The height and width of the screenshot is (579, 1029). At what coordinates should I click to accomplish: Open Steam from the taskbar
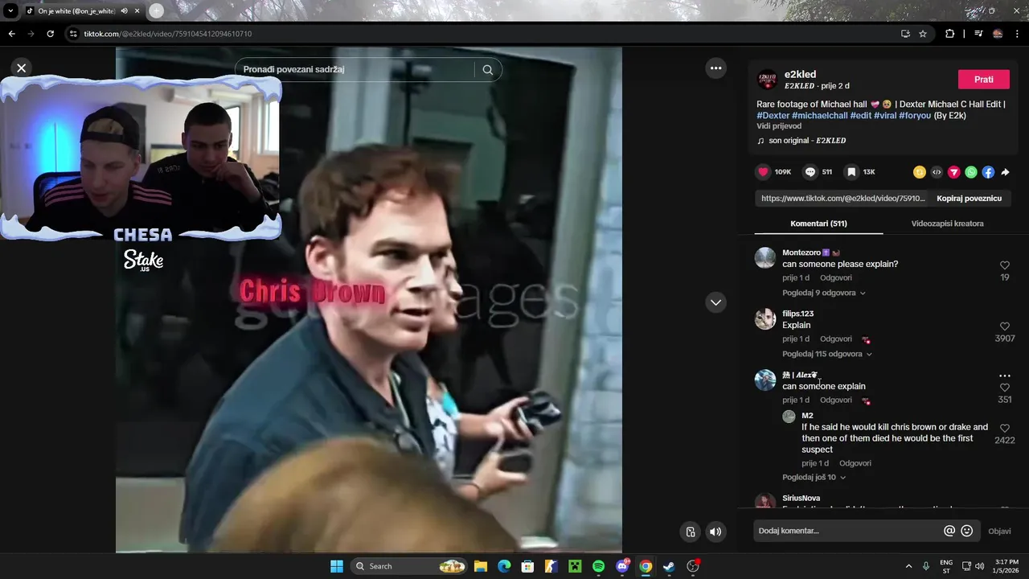pyautogui.click(x=669, y=566)
